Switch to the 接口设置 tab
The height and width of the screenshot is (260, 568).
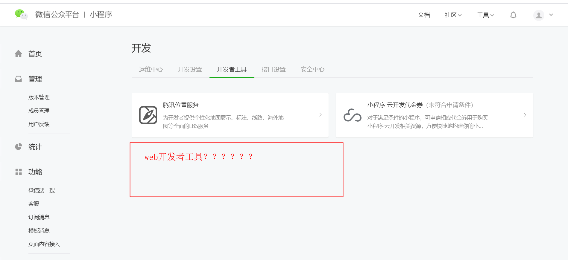pos(274,69)
